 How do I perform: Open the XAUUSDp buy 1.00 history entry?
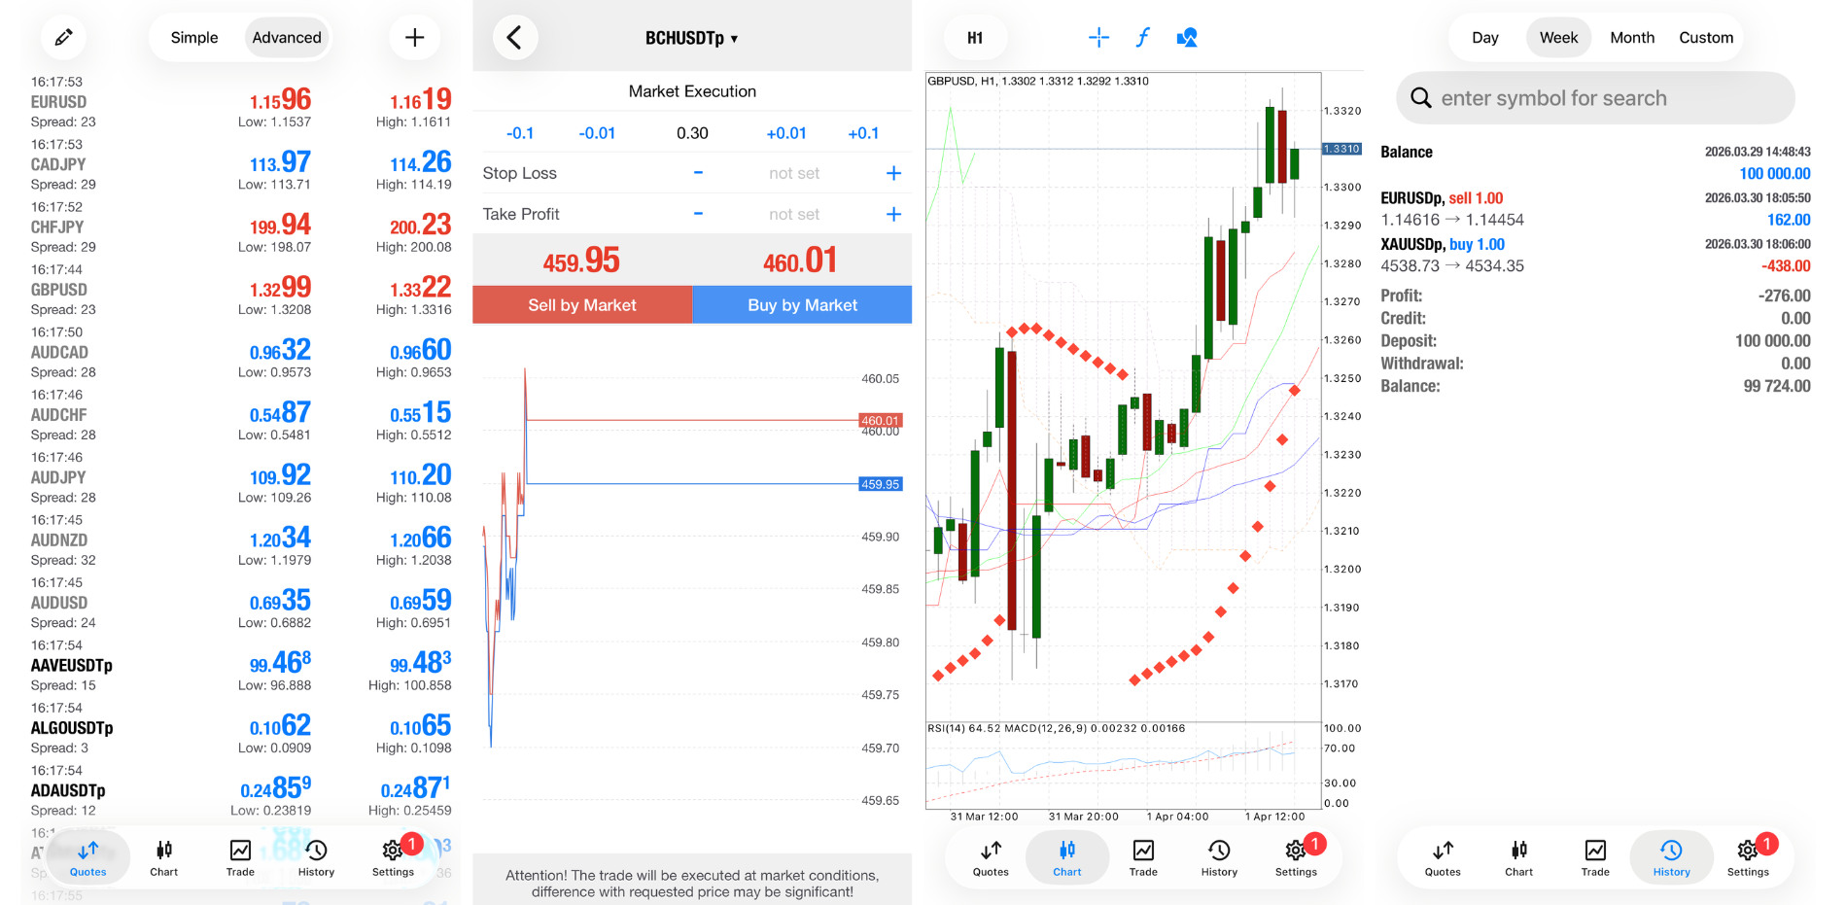click(x=1595, y=255)
